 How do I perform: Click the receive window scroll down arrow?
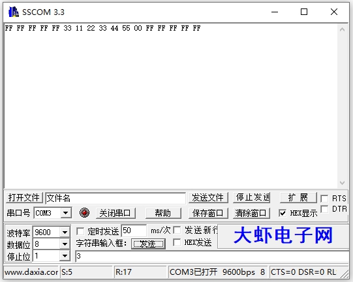pyautogui.click(x=342, y=183)
